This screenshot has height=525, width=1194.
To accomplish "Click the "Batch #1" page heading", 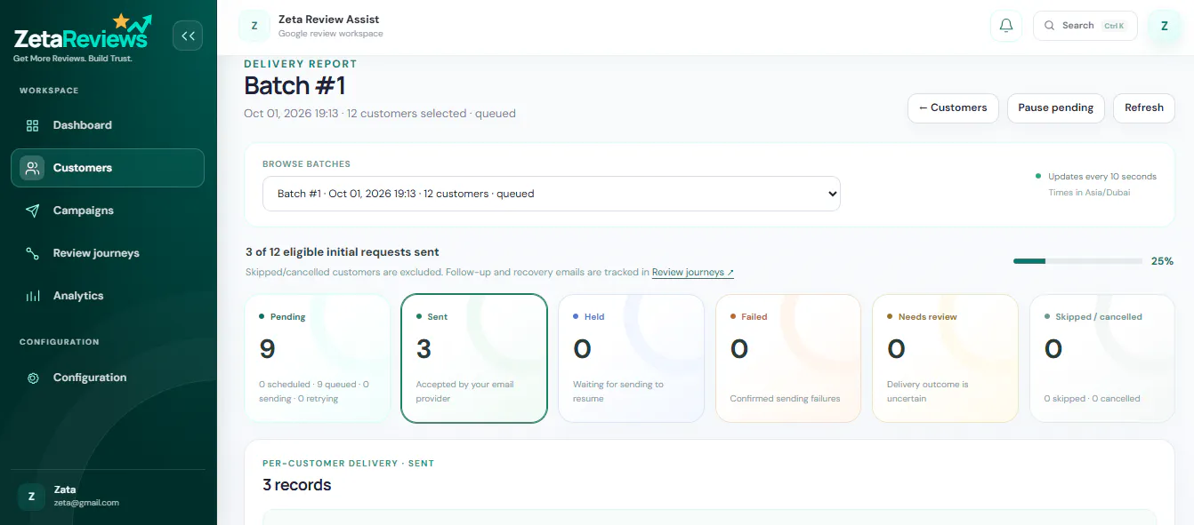I will [x=294, y=86].
